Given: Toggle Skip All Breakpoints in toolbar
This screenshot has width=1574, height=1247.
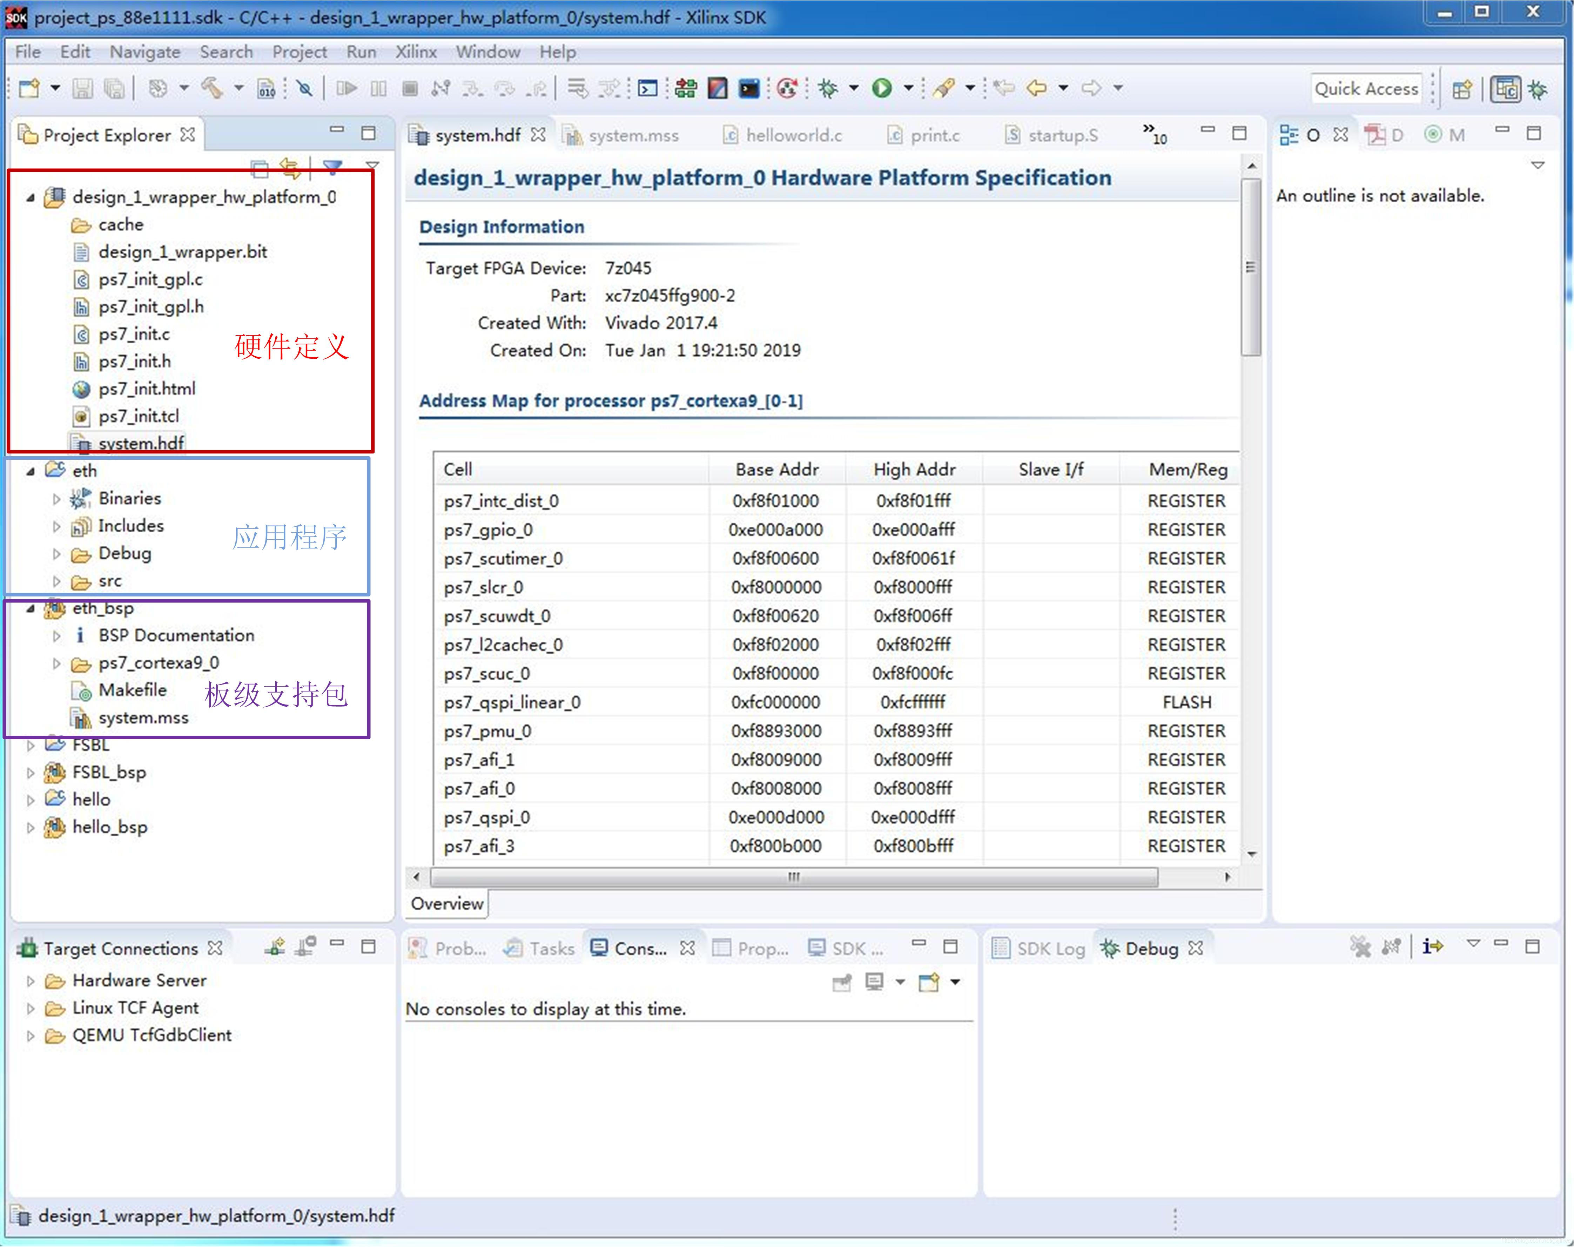Looking at the screenshot, I should click(305, 88).
